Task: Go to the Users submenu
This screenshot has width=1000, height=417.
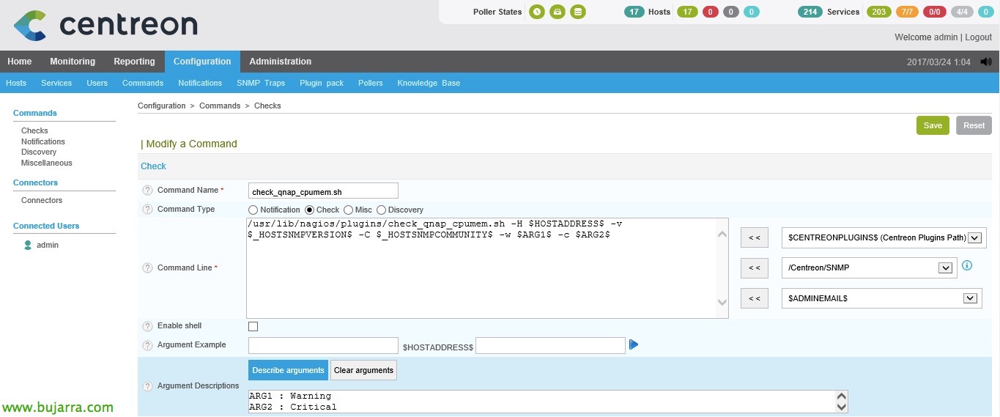Action: pos(97,84)
